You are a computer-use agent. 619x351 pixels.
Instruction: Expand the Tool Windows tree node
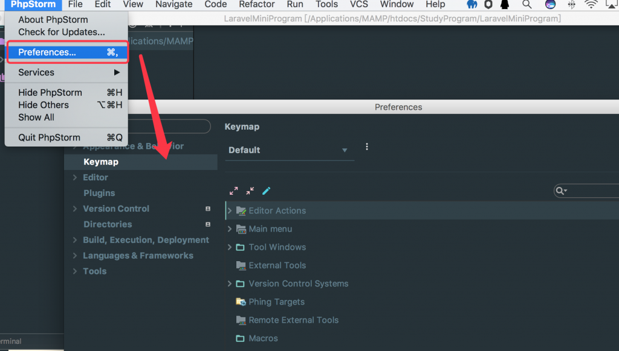(x=230, y=247)
